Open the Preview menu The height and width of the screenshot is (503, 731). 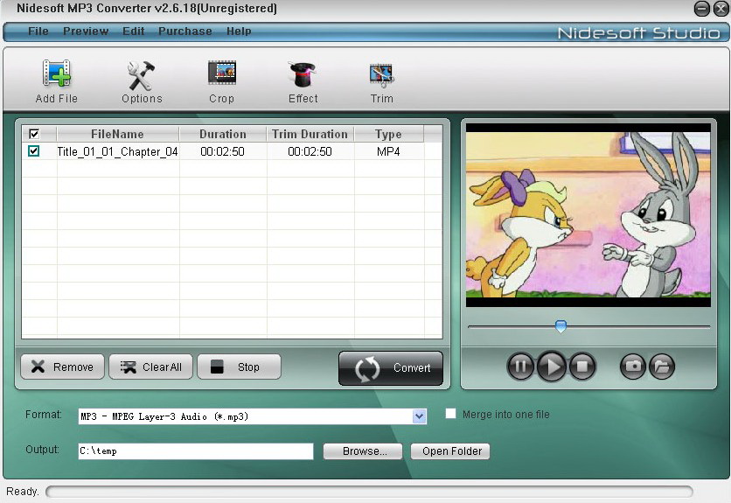[86, 31]
